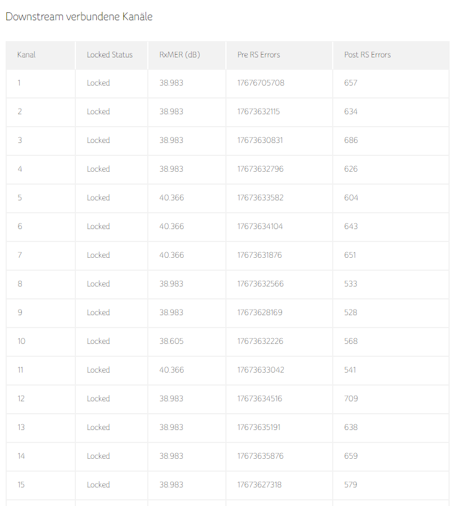Image resolution: width=453 pixels, height=506 pixels.
Task: Click the 'Kanal' column header
Action: (x=26, y=55)
